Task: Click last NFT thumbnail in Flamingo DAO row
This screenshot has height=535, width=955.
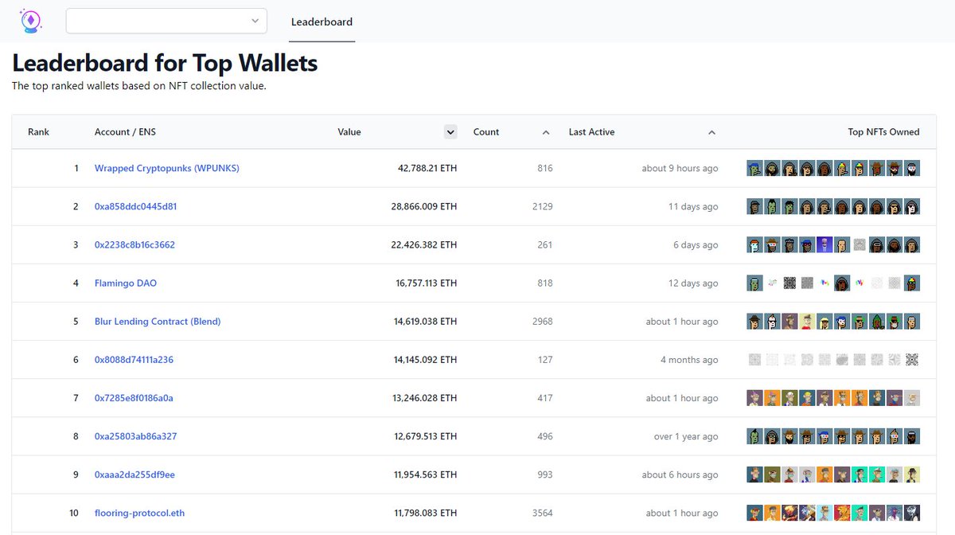Action: coord(912,283)
